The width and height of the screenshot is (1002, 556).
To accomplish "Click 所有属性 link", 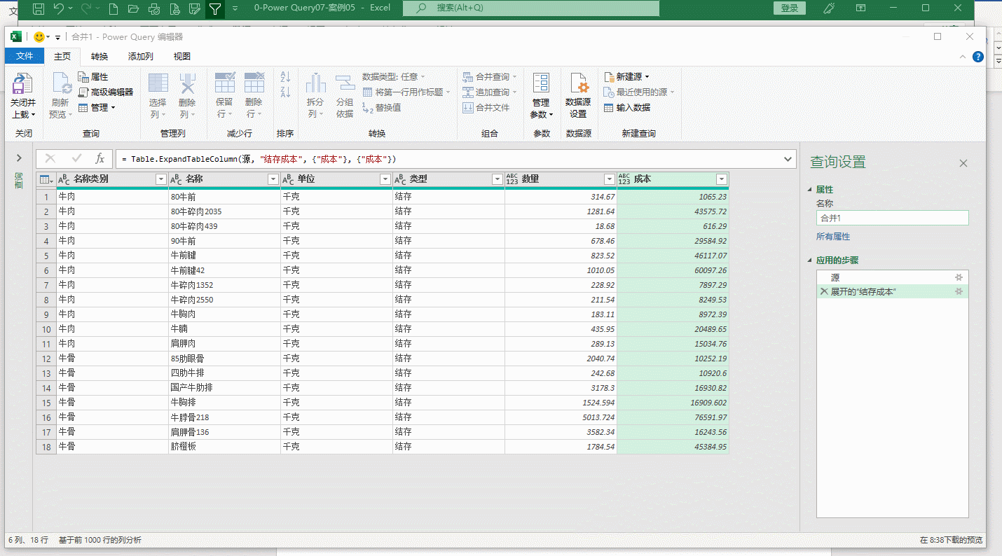I will click(x=833, y=237).
